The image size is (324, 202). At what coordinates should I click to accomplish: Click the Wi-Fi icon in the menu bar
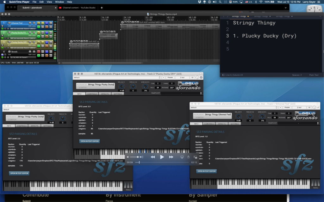[261, 2]
